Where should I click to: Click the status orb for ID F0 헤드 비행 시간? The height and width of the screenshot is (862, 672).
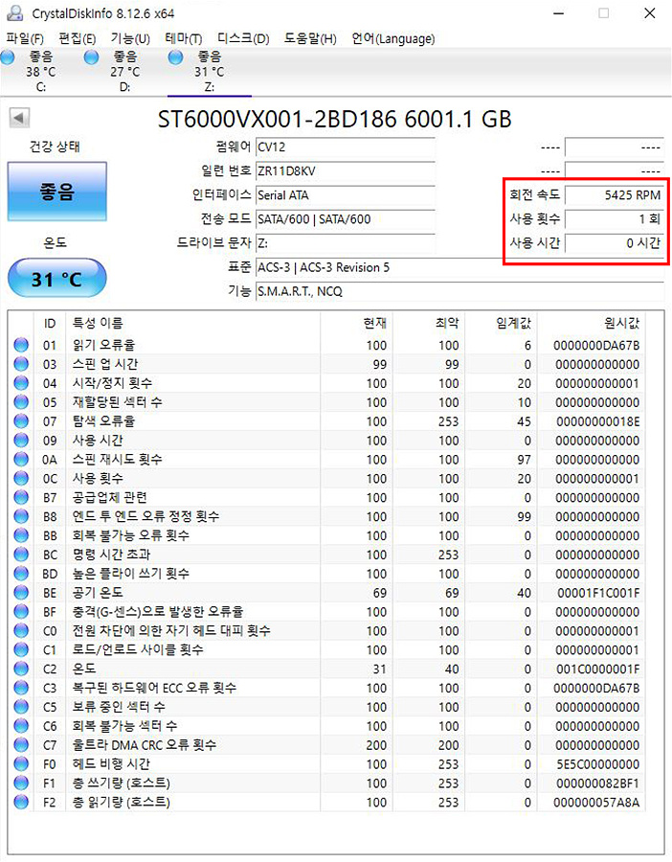[x=21, y=763]
